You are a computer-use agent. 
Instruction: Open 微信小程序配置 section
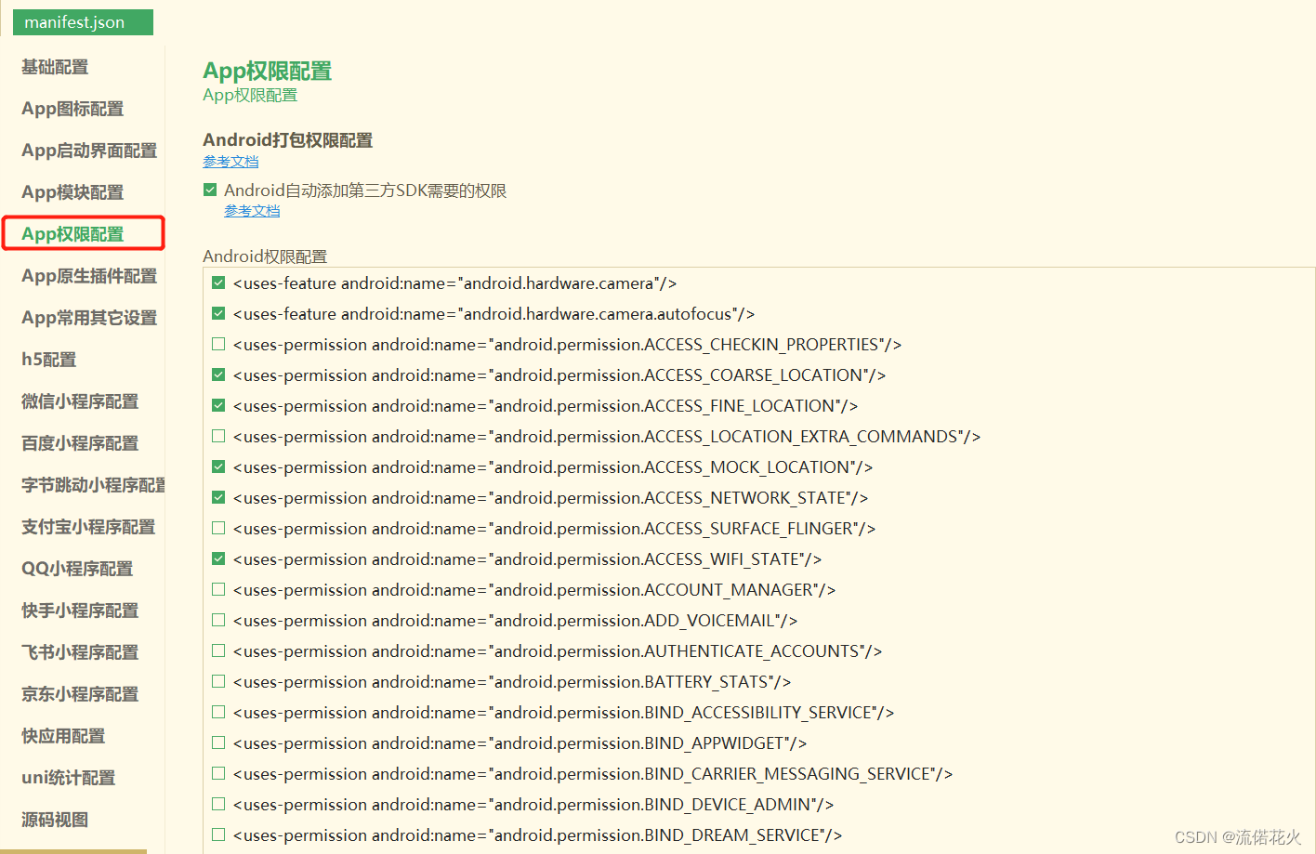tap(80, 401)
